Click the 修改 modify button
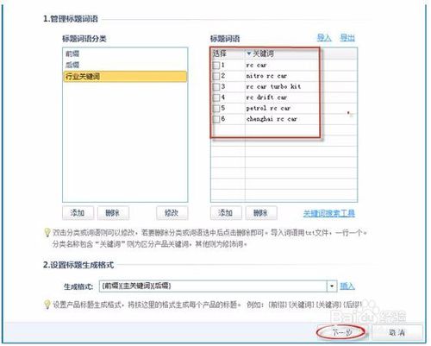The image size is (431, 346). tap(172, 213)
